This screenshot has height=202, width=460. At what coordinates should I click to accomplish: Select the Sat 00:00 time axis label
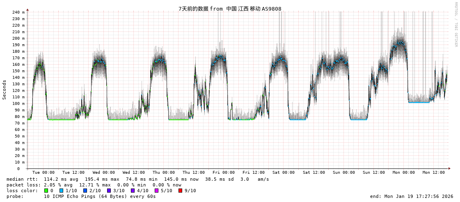click(x=284, y=173)
